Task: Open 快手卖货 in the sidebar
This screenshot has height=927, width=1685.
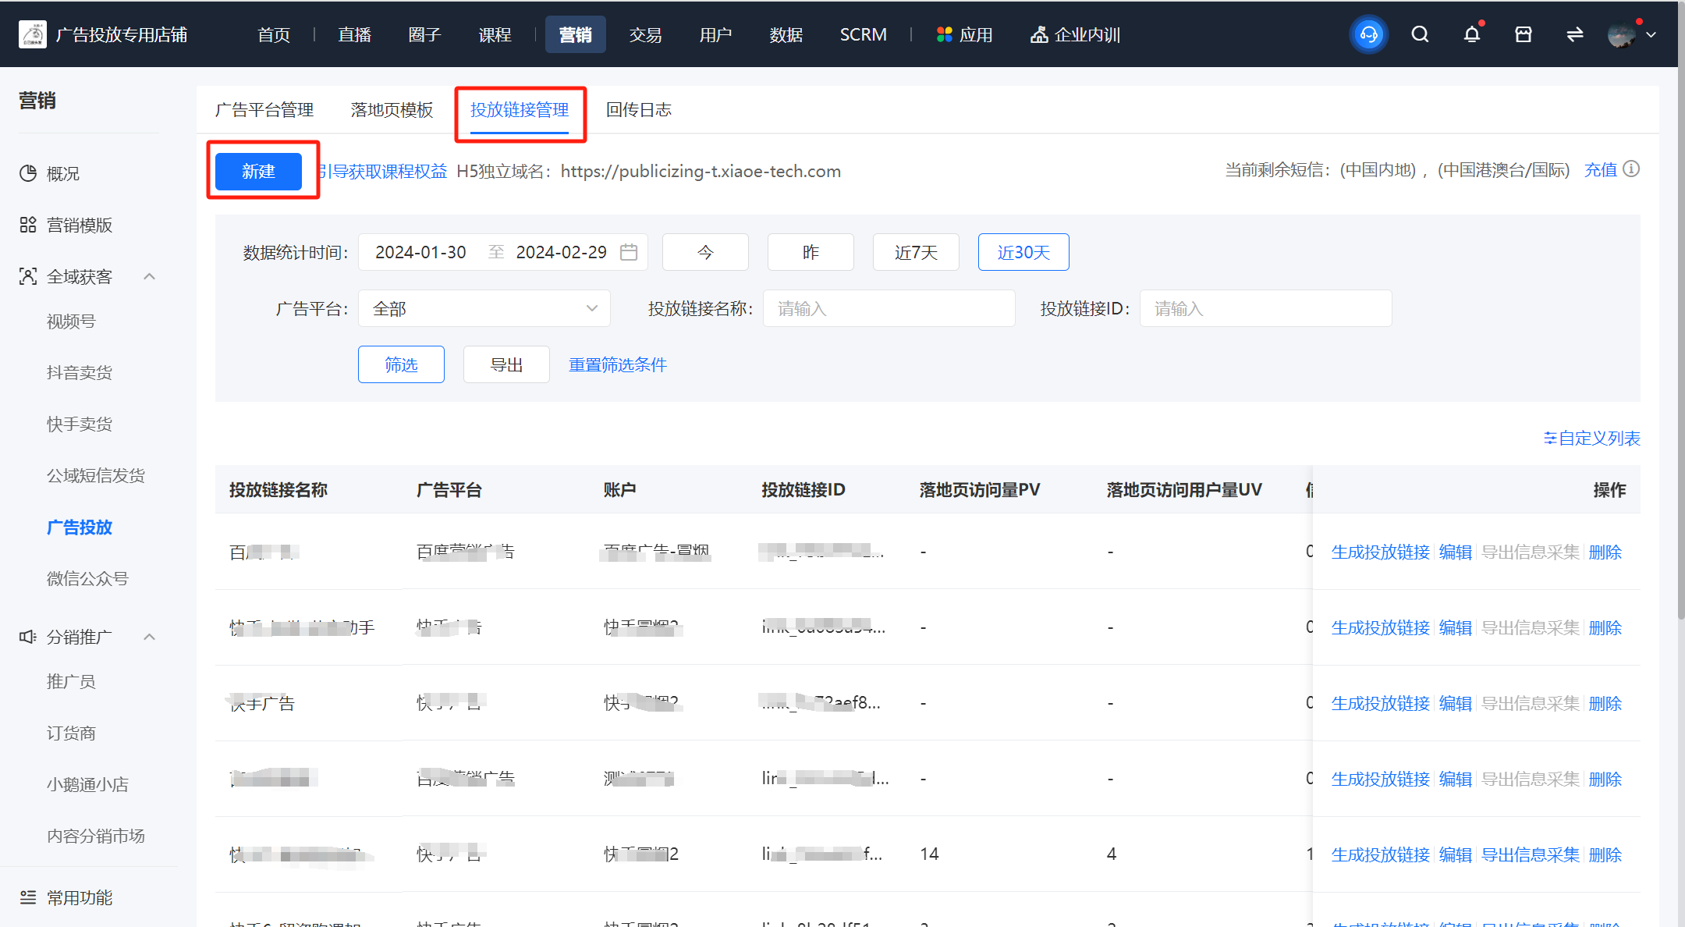Action: (x=80, y=424)
